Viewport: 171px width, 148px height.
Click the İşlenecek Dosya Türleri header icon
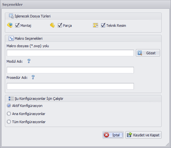click(11, 16)
